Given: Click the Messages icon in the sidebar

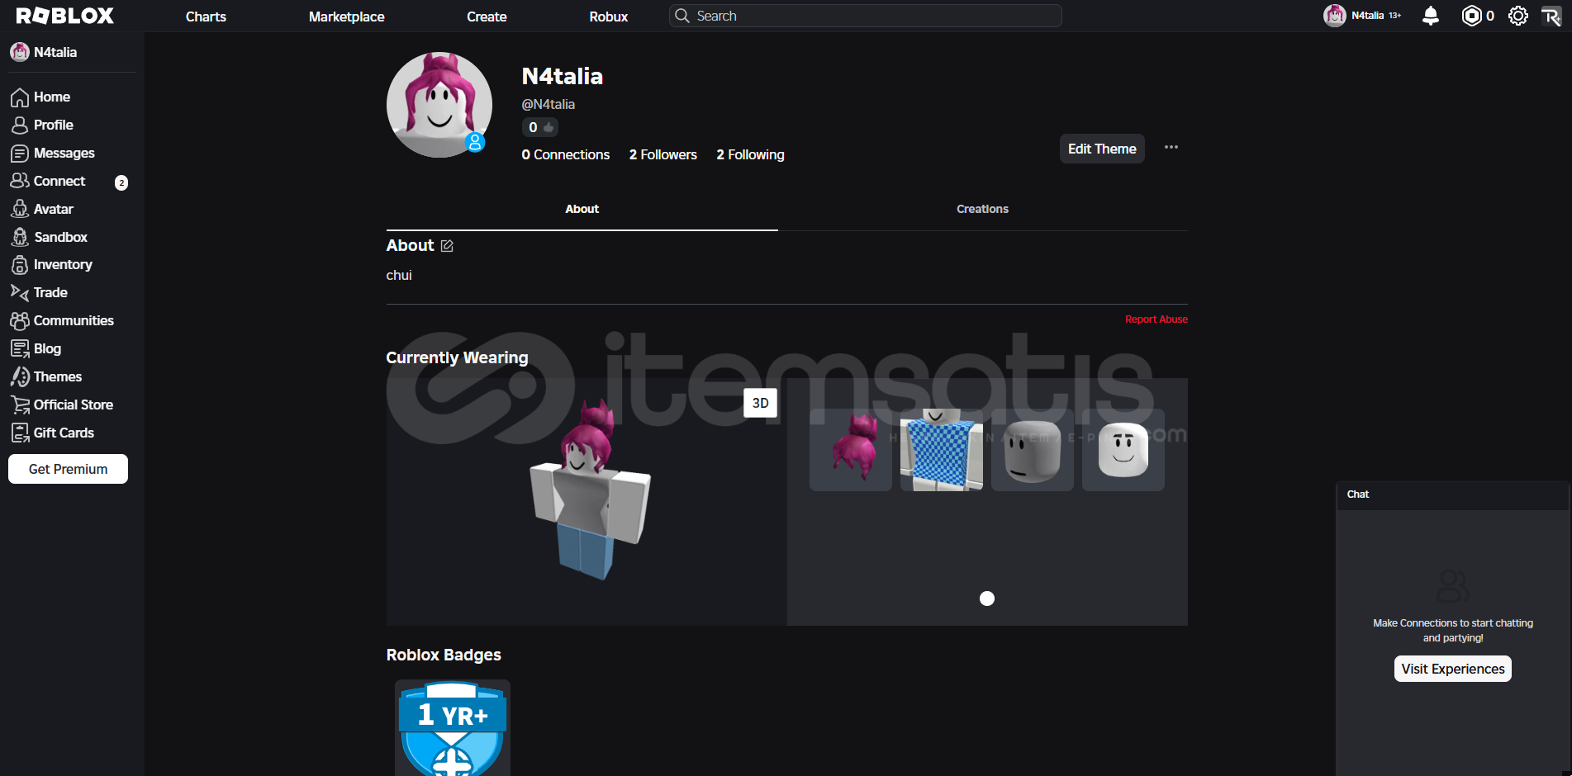Looking at the screenshot, I should point(20,154).
